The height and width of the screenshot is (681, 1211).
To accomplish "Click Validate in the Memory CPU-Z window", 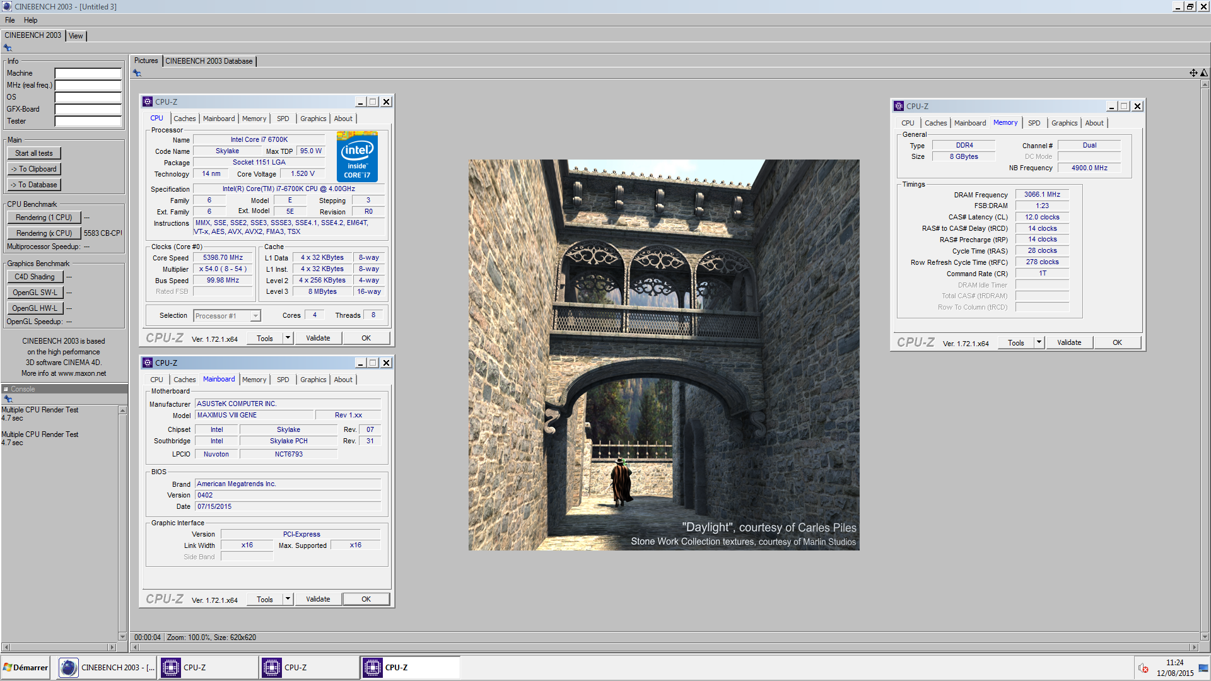I will [1069, 342].
